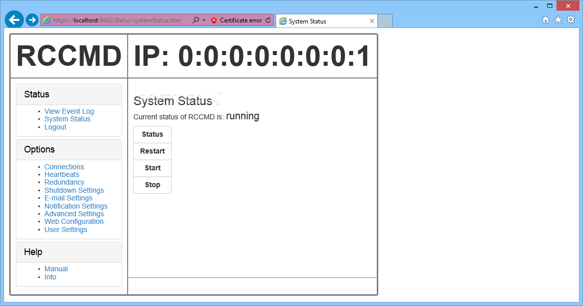Open browser Tools gear icon
This screenshot has height=306, width=583.
[x=571, y=20]
